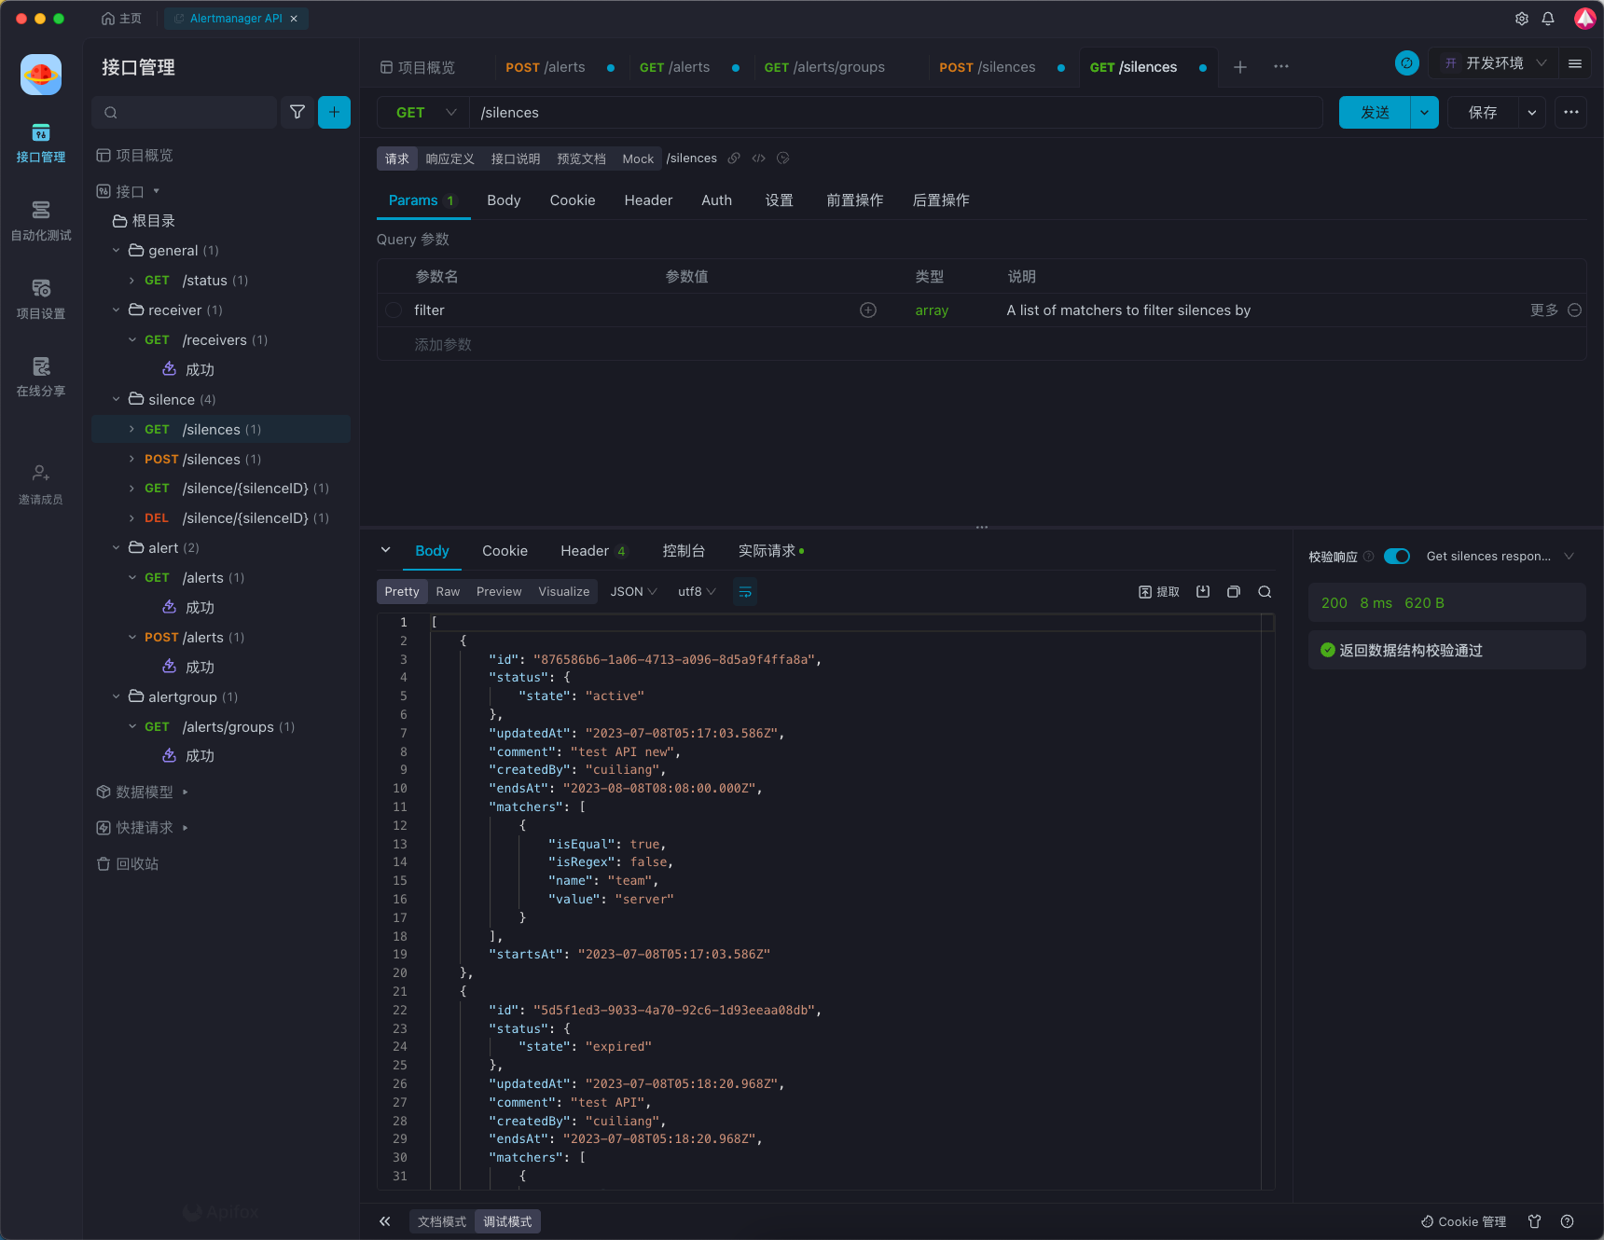
Task: Click the search icon in response body
Action: 1265,592
